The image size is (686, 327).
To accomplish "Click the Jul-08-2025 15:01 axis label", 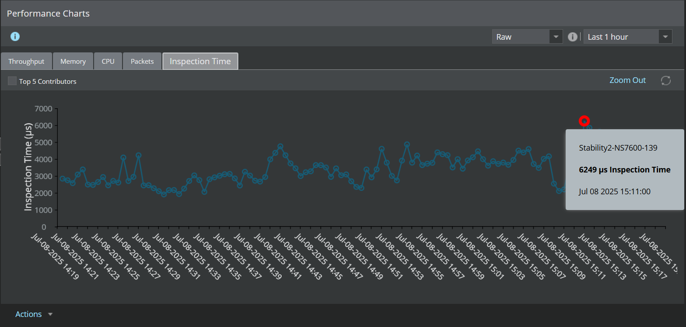I will click(x=480, y=255).
